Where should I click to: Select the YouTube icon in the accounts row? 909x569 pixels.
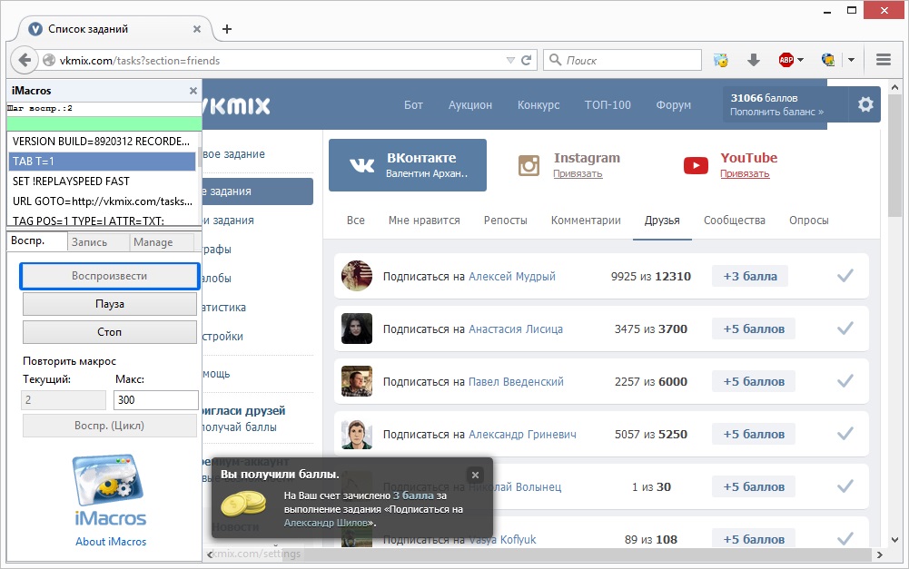coord(695,165)
